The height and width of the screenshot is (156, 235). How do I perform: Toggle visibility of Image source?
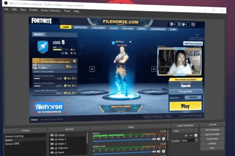click(x=52, y=135)
